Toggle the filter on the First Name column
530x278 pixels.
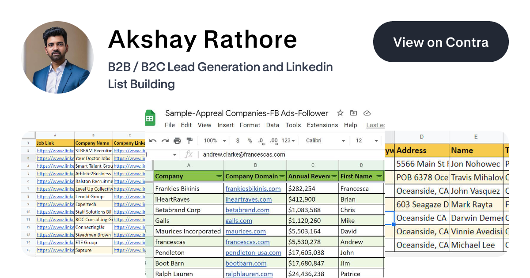pyautogui.click(x=379, y=176)
